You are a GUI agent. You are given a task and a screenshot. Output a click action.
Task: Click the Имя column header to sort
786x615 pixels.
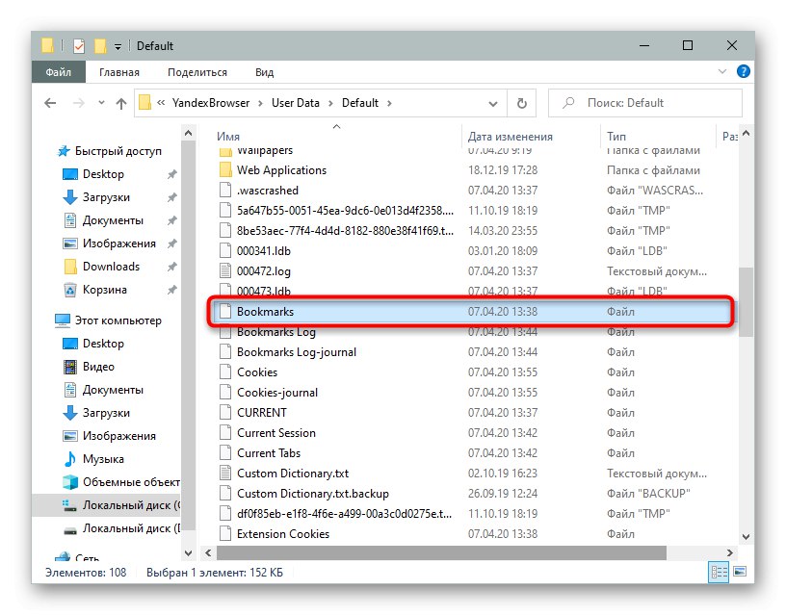[228, 136]
